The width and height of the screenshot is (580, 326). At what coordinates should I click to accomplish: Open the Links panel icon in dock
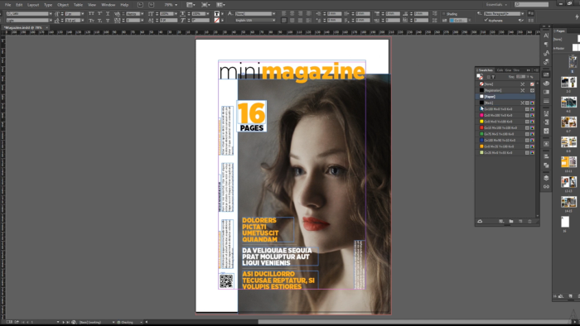click(x=546, y=187)
